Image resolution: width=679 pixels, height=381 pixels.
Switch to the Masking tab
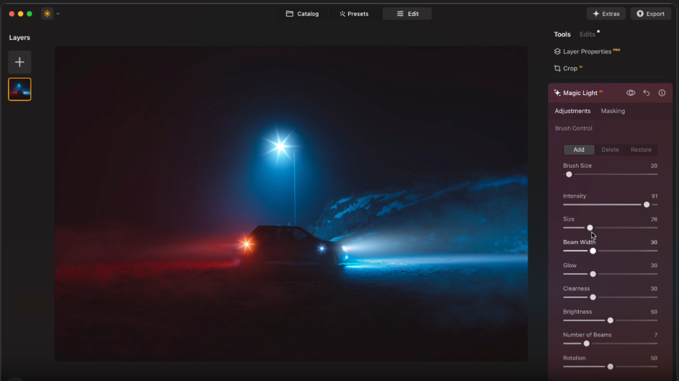[x=613, y=111]
